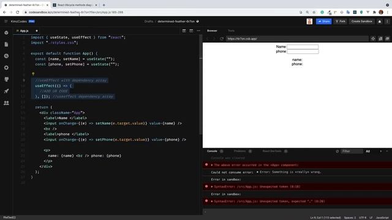Screen dimensions: 392x220
Task: Click the preview copy/pages icon
Action: click(380, 38)
